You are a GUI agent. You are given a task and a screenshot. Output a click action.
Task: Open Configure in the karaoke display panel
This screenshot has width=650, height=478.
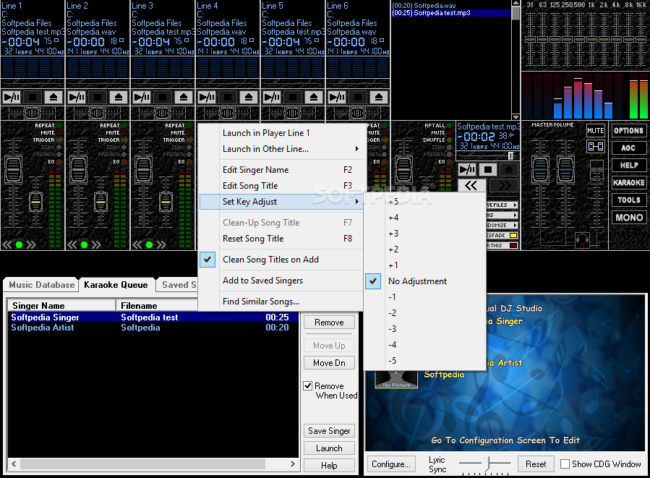tap(391, 464)
